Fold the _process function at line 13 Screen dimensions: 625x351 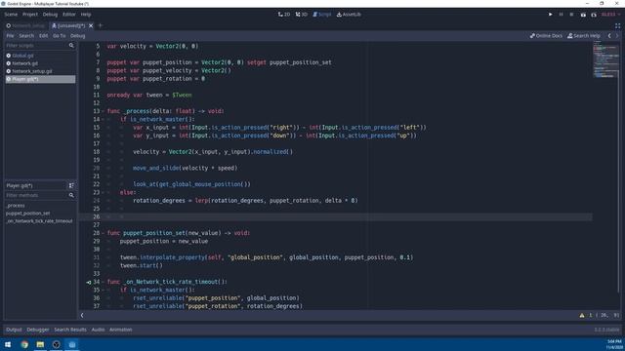coord(103,111)
